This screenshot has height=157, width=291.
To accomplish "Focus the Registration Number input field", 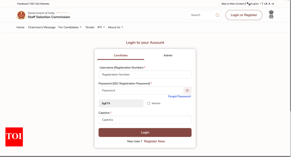I will coord(145,75).
